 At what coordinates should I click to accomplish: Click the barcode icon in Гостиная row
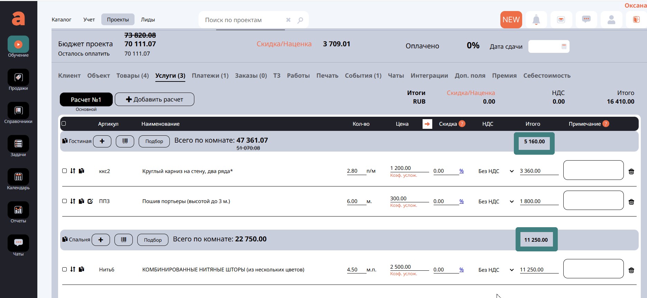tap(125, 141)
